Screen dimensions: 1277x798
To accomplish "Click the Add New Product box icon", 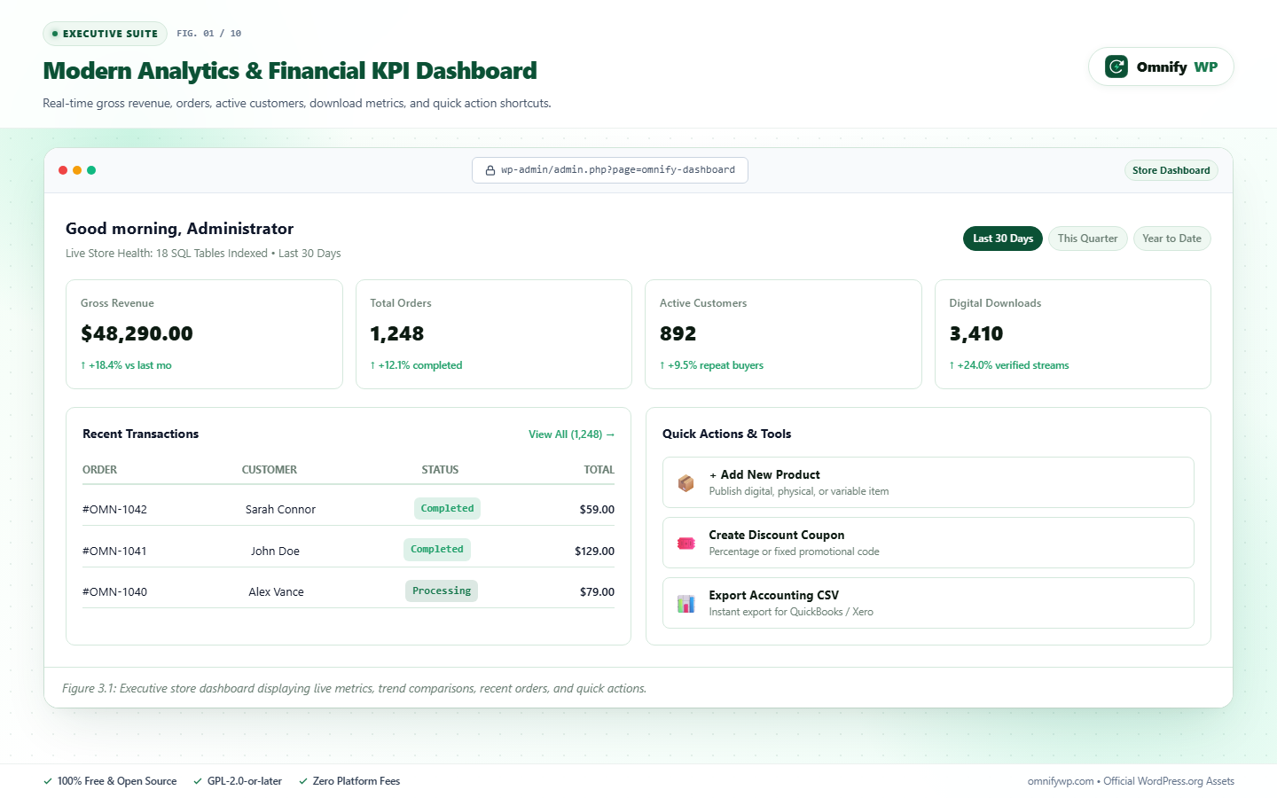I will click(x=686, y=483).
